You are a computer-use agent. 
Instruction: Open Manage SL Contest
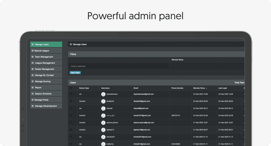46,75
